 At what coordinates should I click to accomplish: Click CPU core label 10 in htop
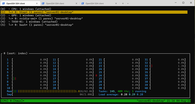click(x=8, y=88)
